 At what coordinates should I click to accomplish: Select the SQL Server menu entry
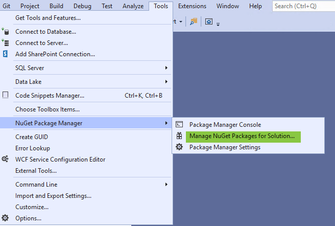86,68
